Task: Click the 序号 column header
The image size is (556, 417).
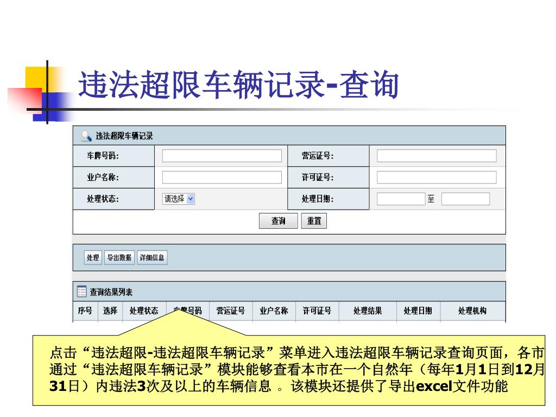Action: click(x=85, y=311)
